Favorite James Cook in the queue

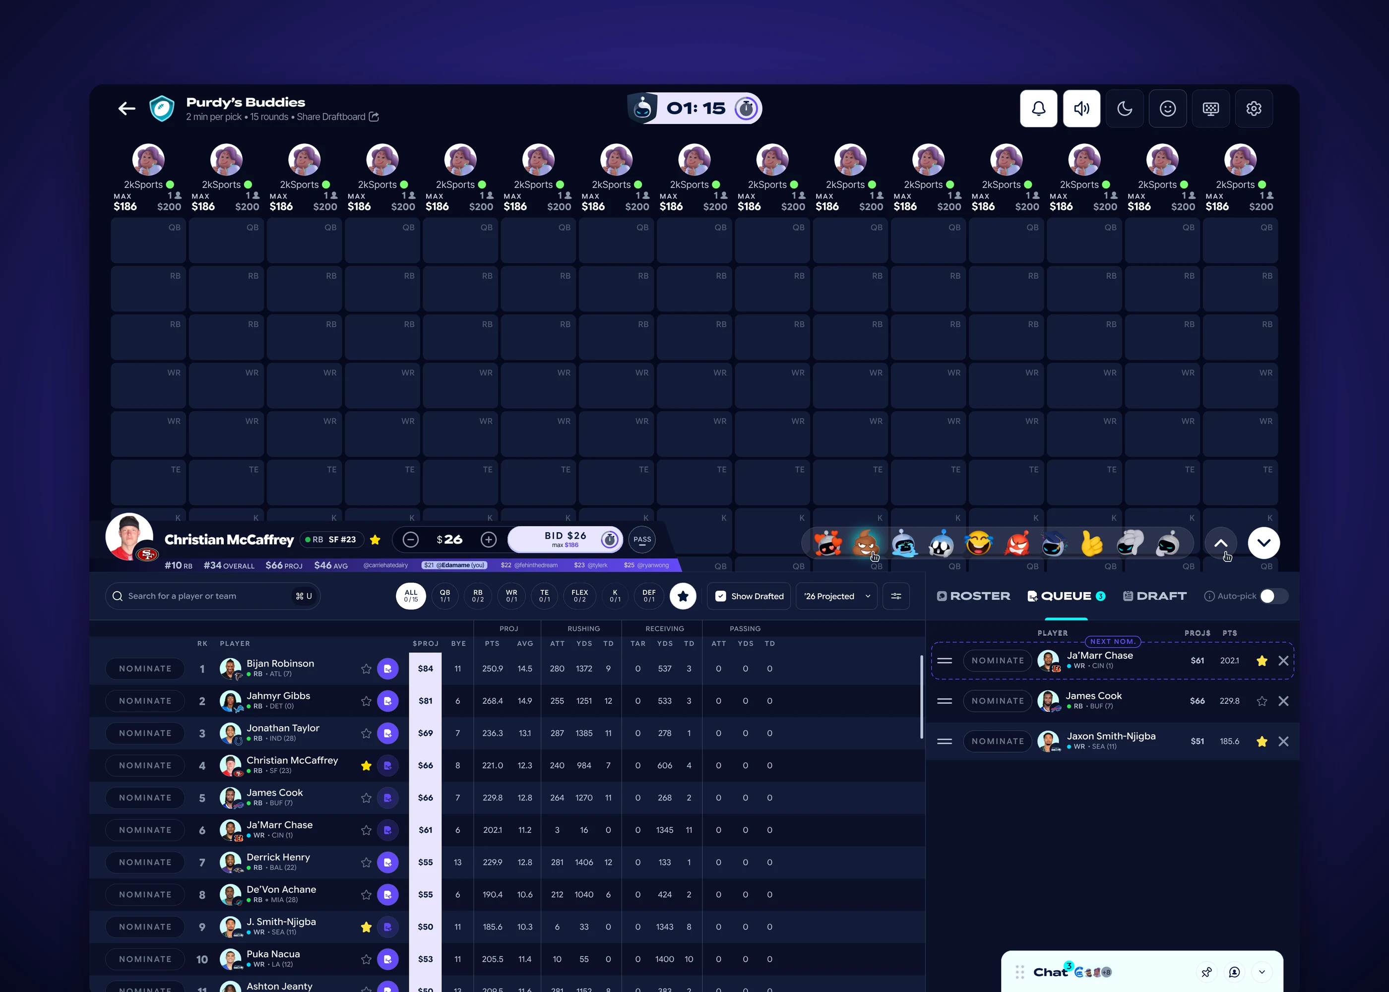pyautogui.click(x=1262, y=701)
